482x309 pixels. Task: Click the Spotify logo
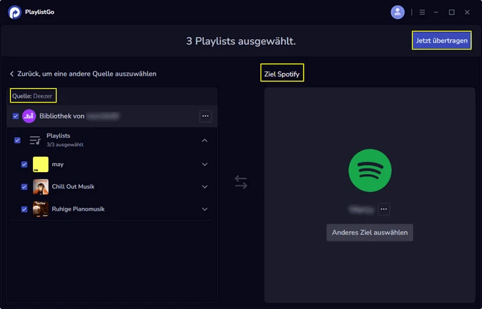(370, 171)
